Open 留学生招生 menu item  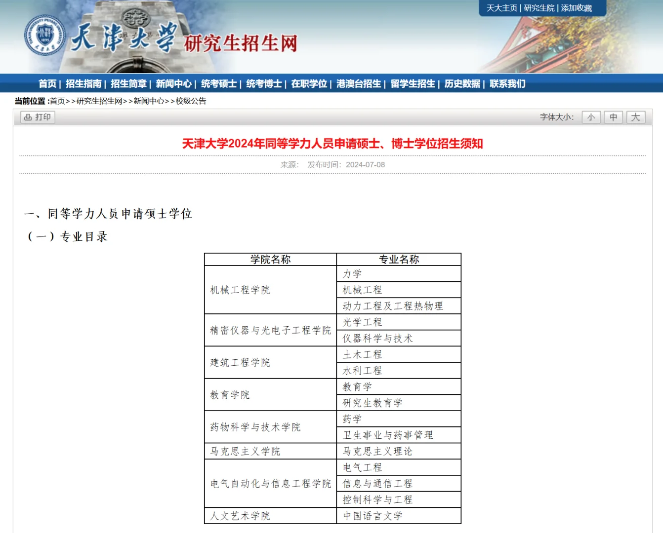coord(413,83)
